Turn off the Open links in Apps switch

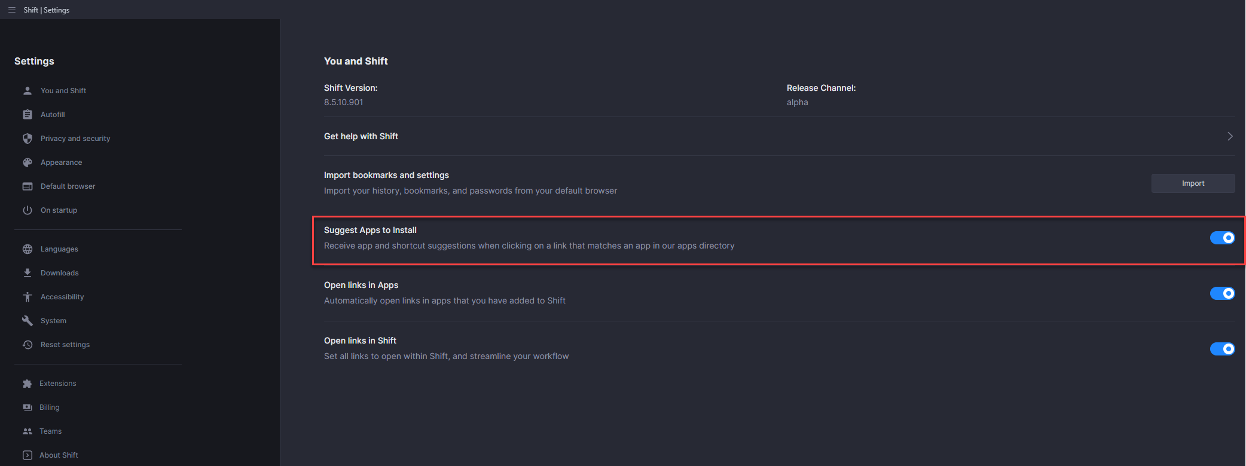click(1222, 293)
